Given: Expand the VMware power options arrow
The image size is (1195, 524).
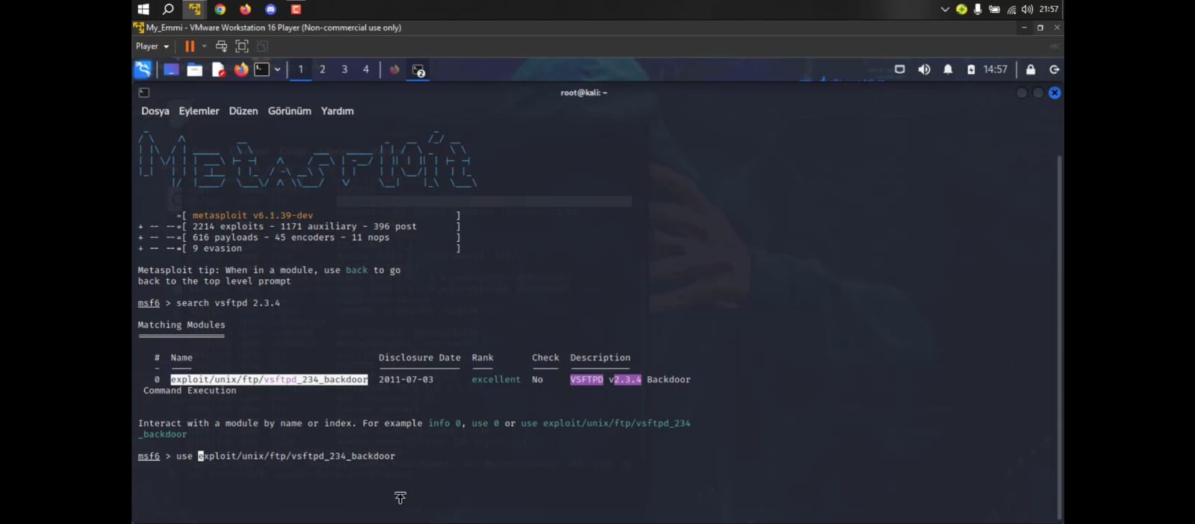Looking at the screenshot, I should (204, 46).
